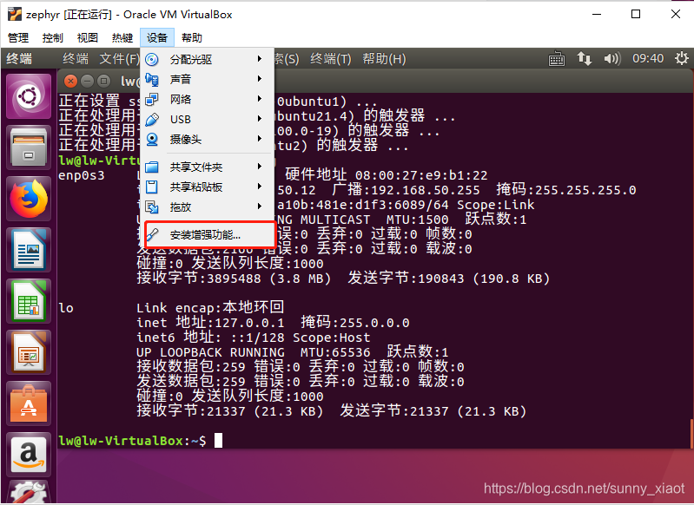Minimize the terminal window
This screenshot has width=694, height=505.
pyautogui.click(x=87, y=81)
